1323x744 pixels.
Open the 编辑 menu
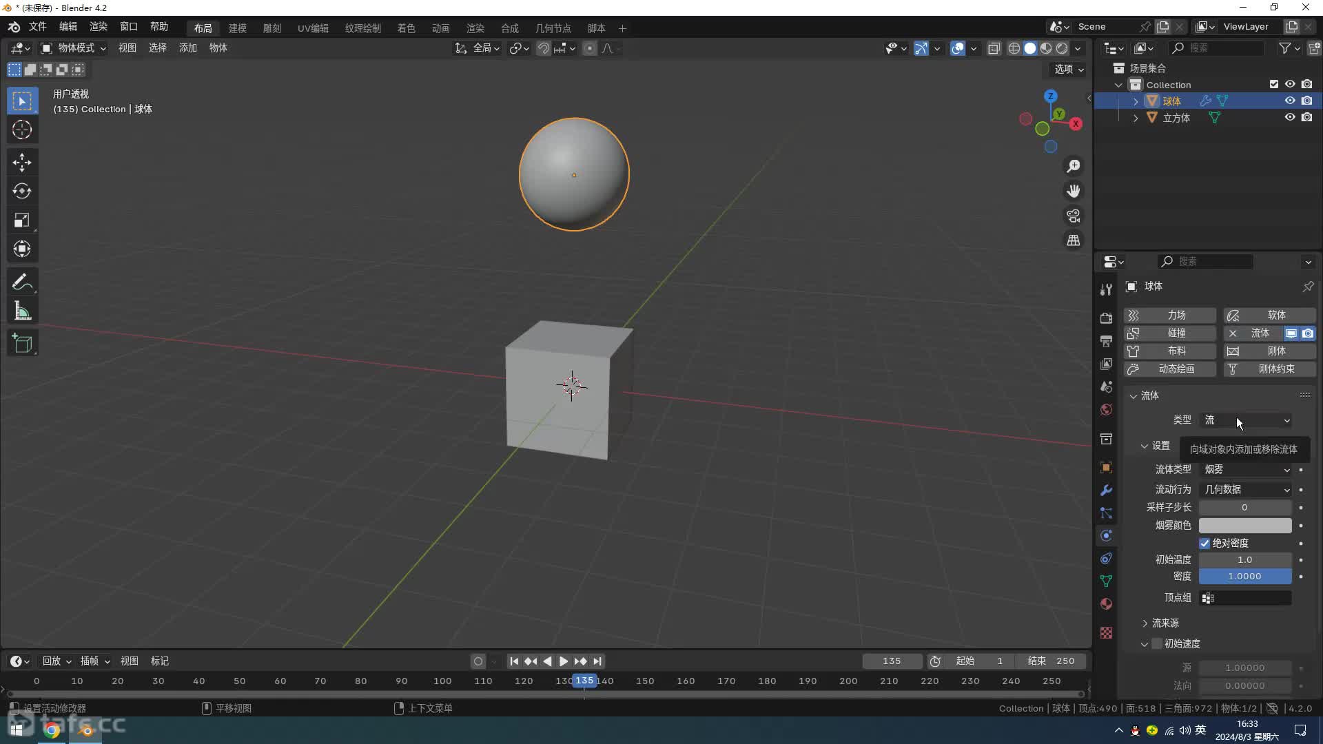[68, 27]
